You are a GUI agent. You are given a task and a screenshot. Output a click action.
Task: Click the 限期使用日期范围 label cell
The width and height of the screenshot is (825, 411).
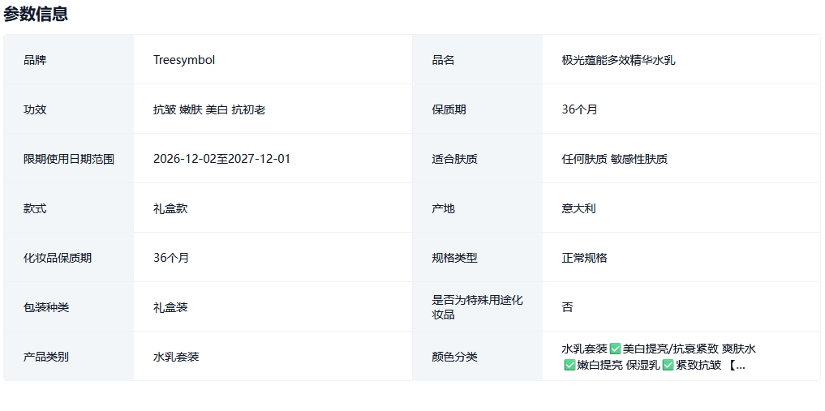[x=69, y=159]
